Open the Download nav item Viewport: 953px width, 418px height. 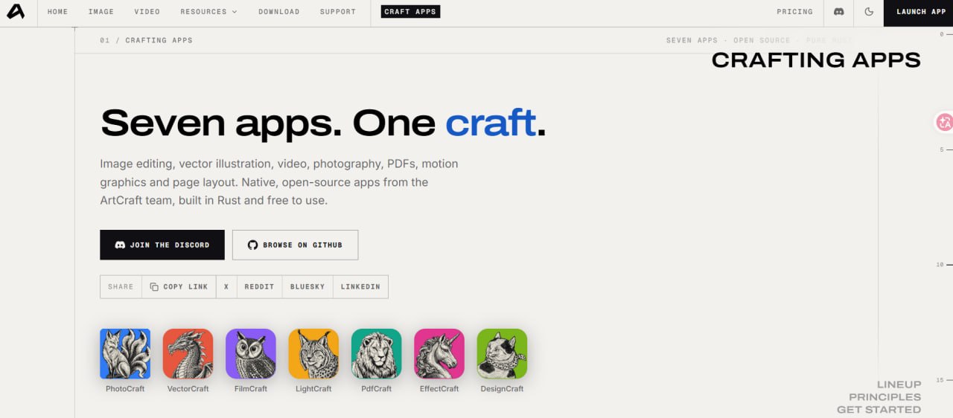coord(279,12)
